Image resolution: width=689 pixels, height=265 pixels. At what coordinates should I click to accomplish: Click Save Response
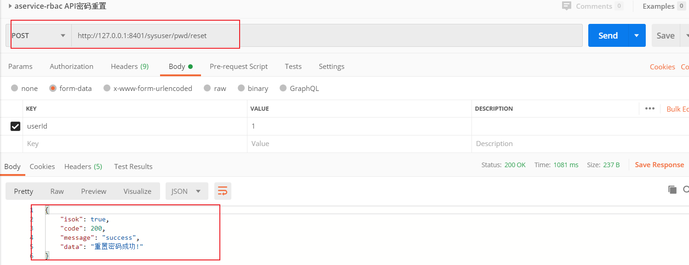point(659,165)
